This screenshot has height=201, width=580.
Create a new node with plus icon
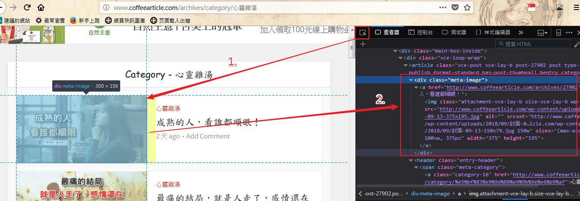[x=363, y=44]
